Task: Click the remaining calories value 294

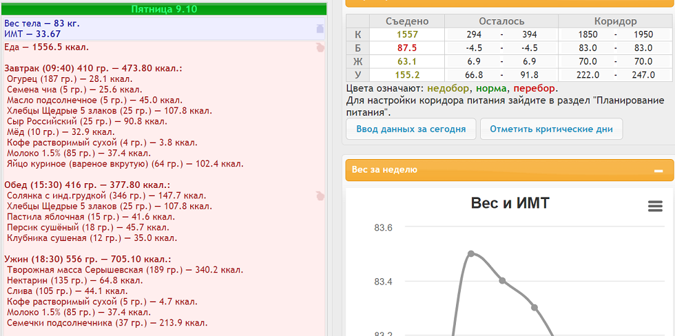Action: tap(474, 35)
